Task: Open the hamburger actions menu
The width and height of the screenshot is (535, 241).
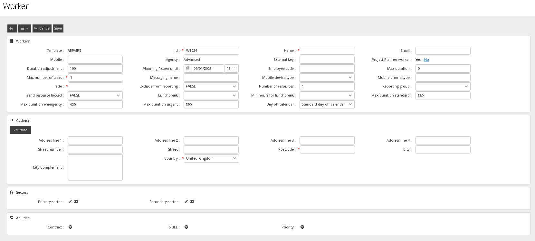Action: coord(24,28)
